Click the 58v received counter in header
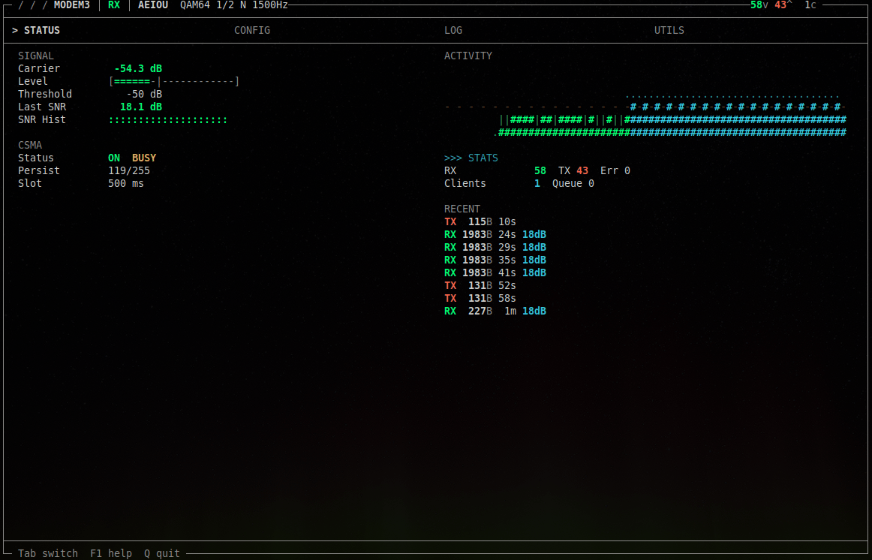This screenshot has height=560, width=872. [759, 5]
